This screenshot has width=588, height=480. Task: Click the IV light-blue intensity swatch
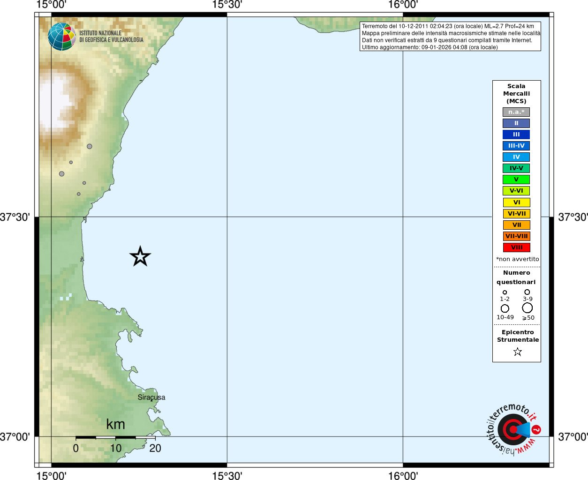point(516,157)
